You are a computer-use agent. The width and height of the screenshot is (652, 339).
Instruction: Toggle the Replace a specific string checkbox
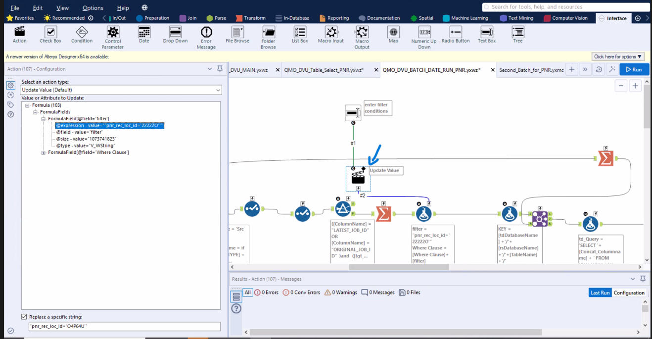coord(24,317)
